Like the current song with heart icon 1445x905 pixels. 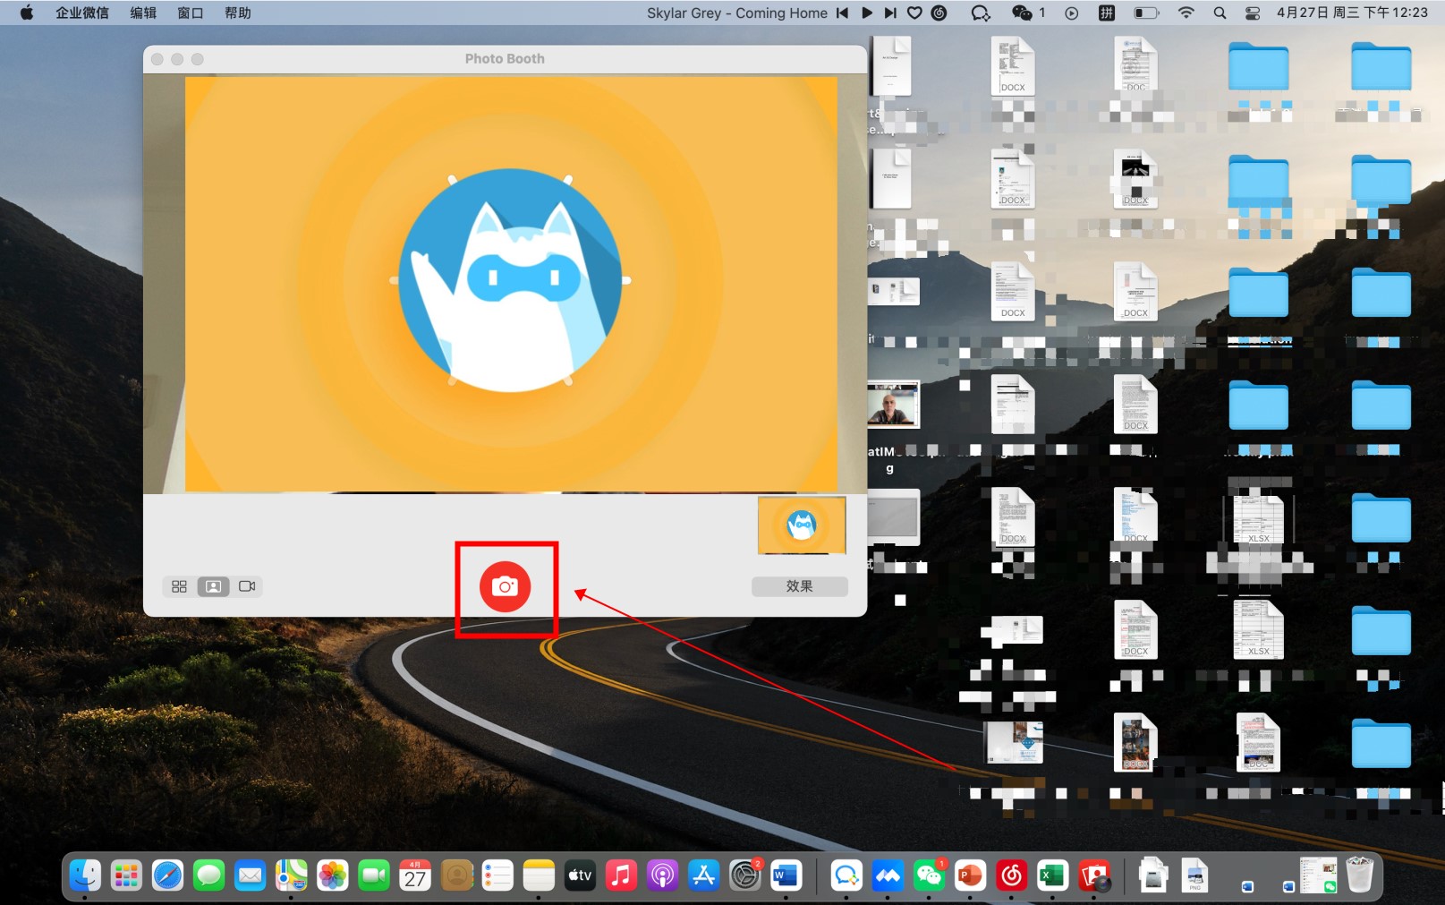pyautogui.click(x=914, y=13)
